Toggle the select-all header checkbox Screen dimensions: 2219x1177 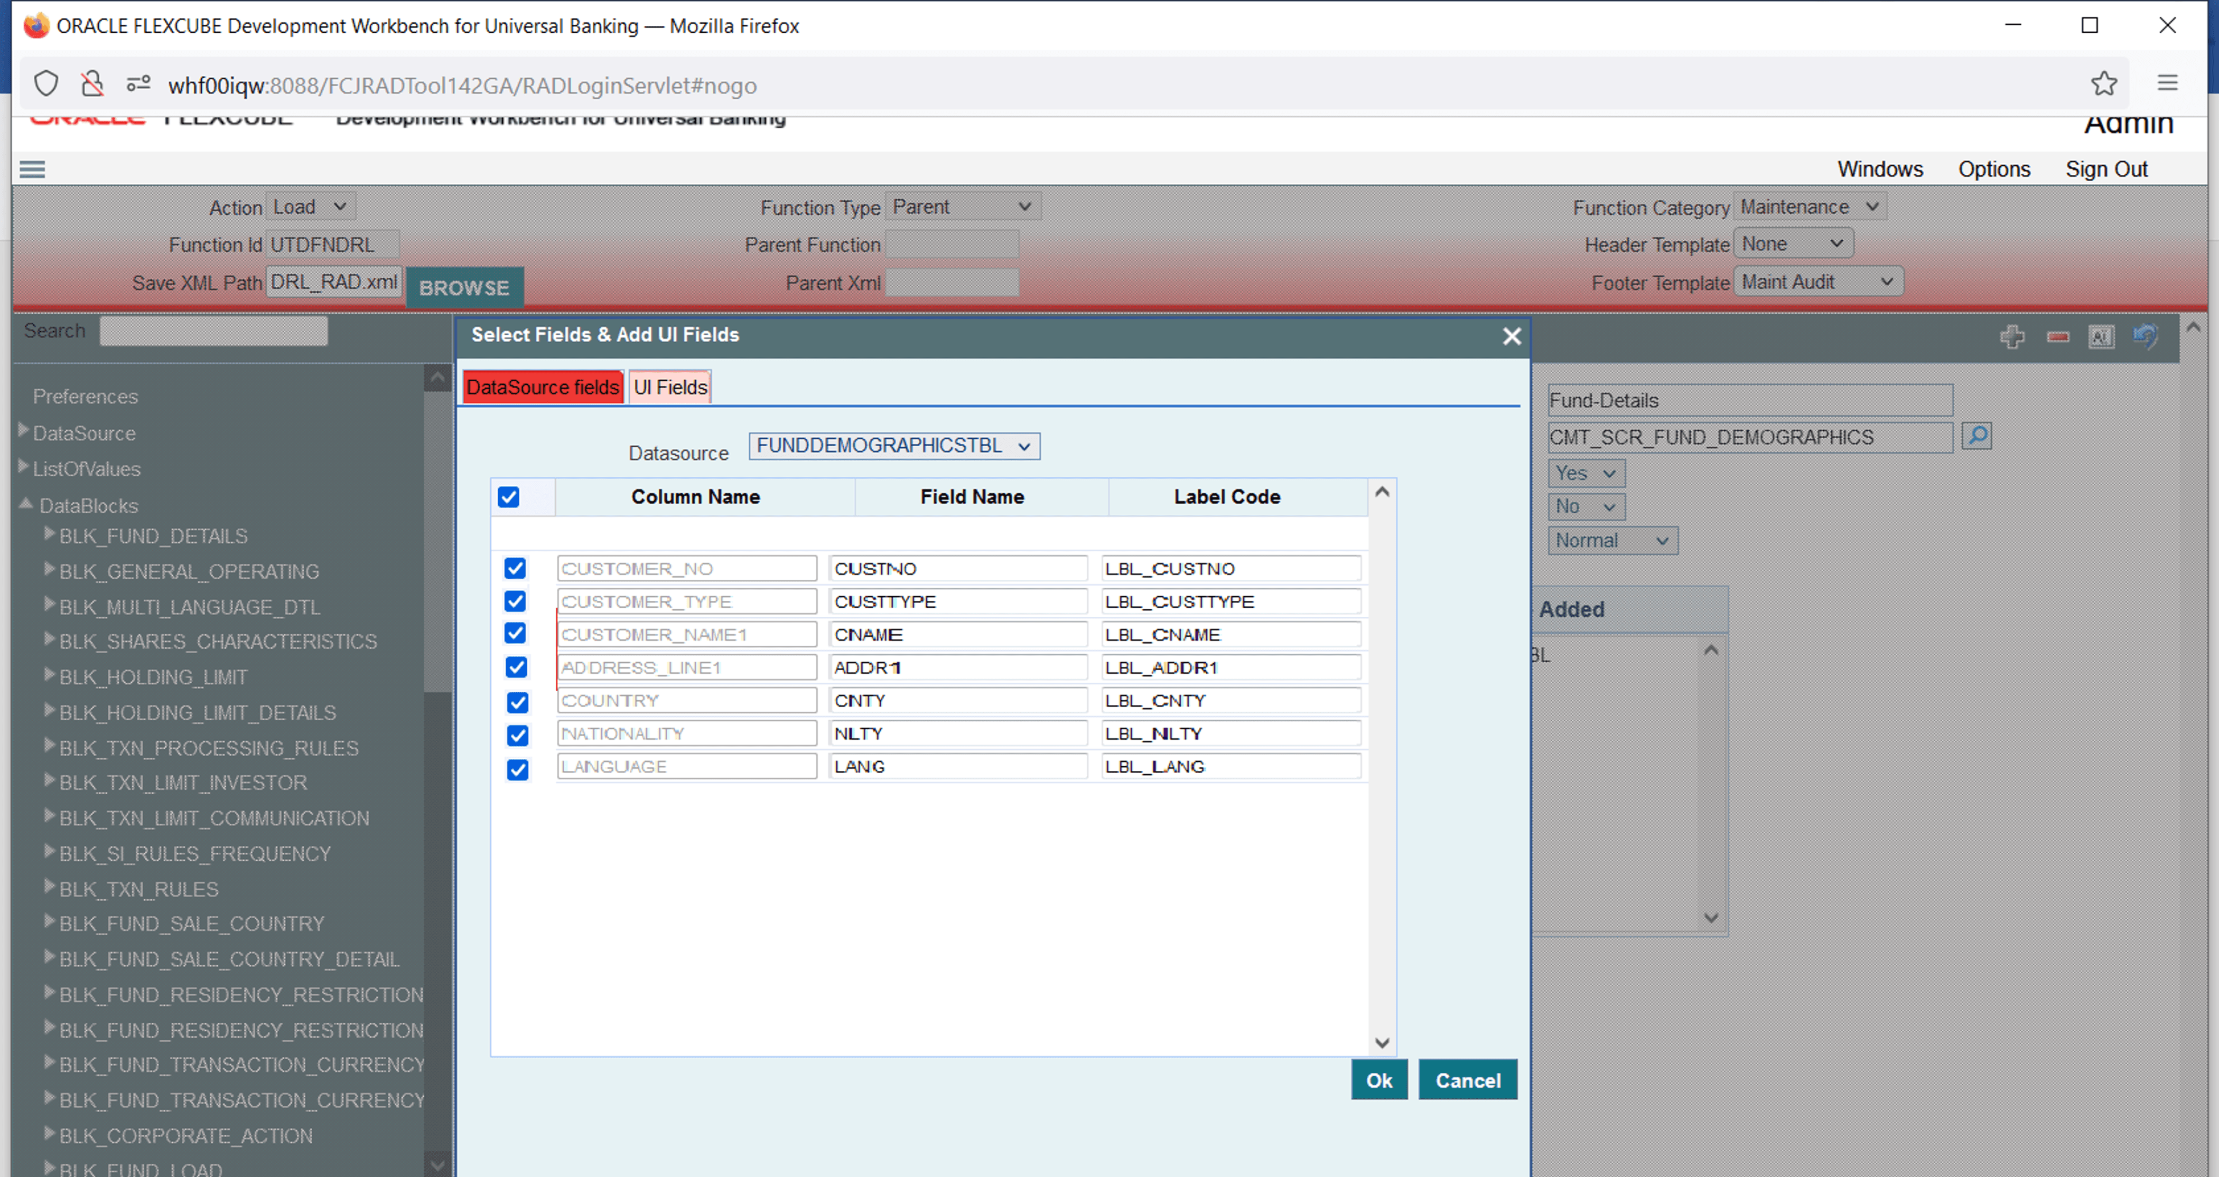click(x=508, y=497)
